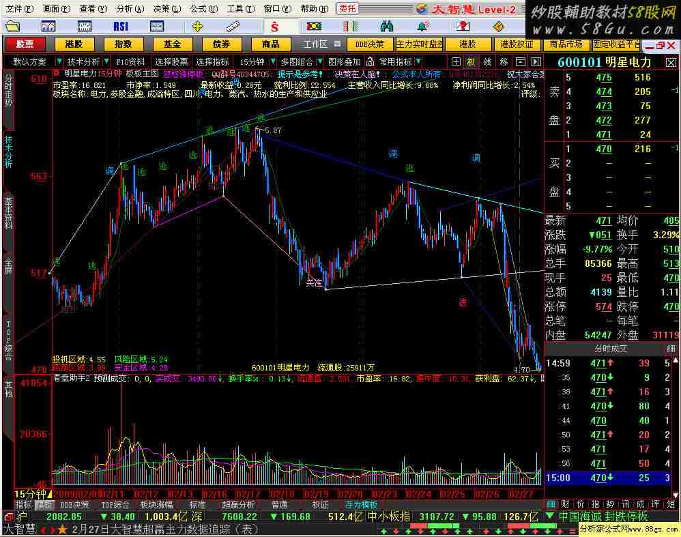
Task: Select the 超赢分析 bottom tab
Action: [238, 505]
